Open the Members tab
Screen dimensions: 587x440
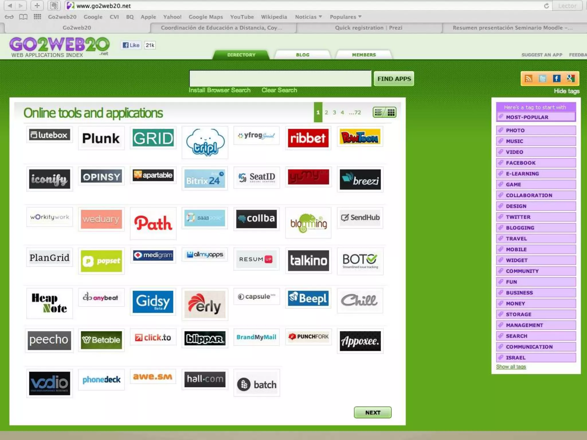364,55
